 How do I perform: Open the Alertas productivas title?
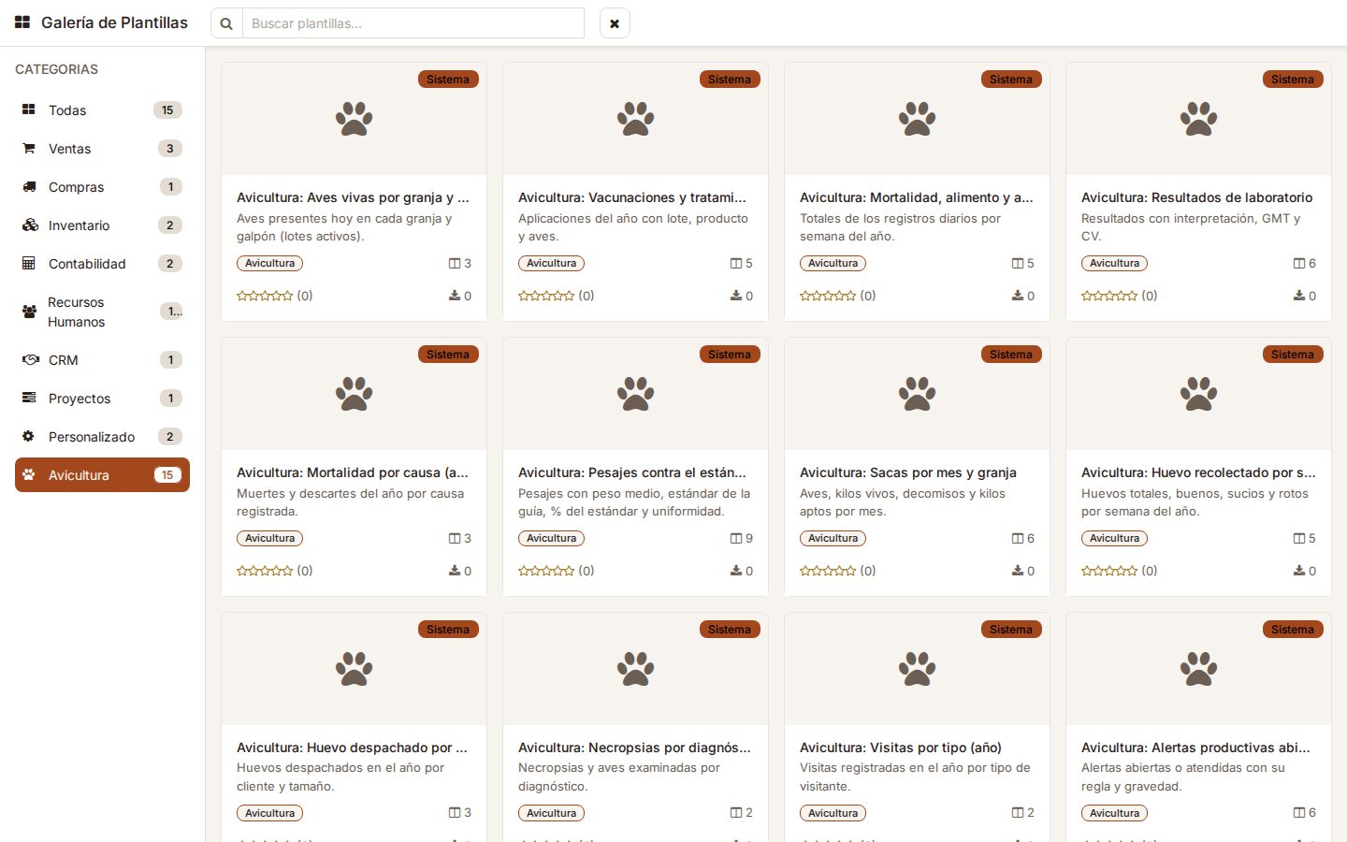coord(1195,748)
